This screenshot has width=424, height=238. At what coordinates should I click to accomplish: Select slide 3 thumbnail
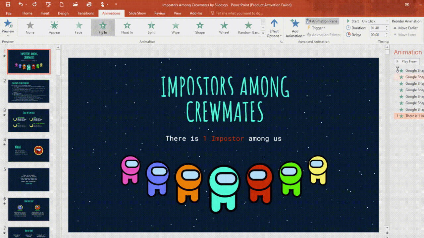click(29, 121)
